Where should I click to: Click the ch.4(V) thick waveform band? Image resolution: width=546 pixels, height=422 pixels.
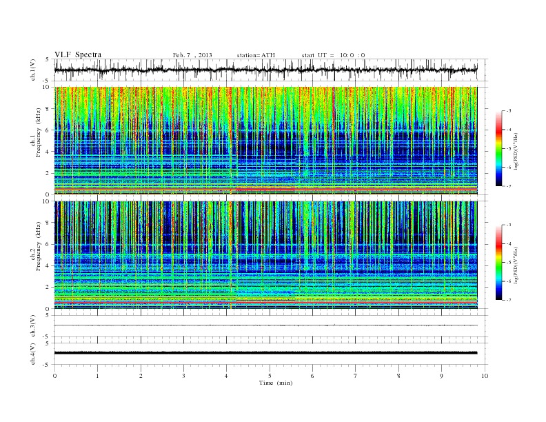coord(266,353)
